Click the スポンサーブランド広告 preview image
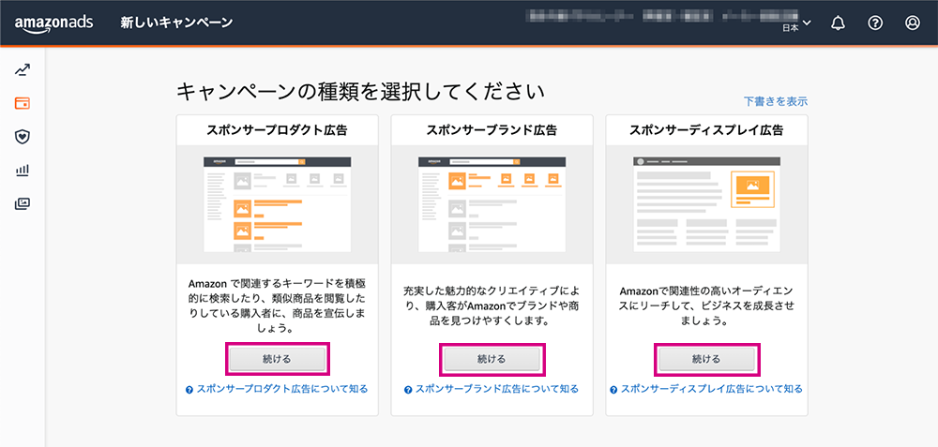 [x=492, y=204]
